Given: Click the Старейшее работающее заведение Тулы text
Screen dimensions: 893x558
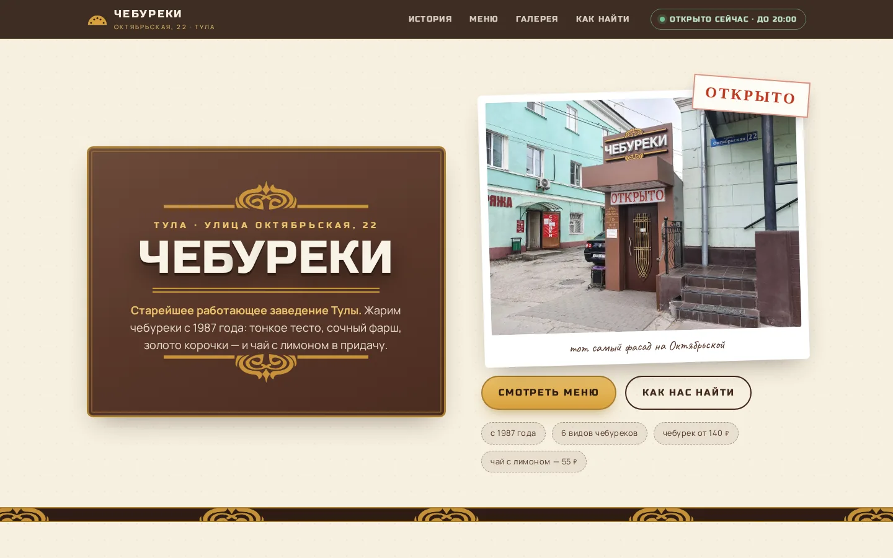Looking at the screenshot, I should 246,311.
